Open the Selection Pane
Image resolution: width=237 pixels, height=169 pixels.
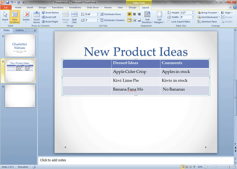click(x=207, y=22)
